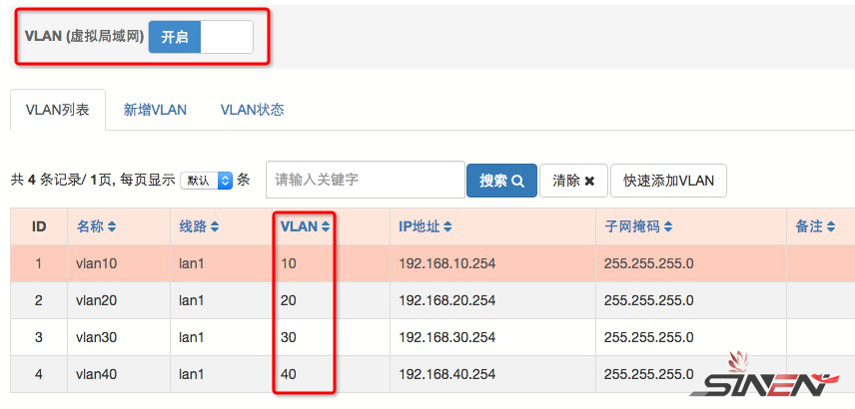Image resolution: width=855 pixels, height=409 pixels.
Task: Click the sort arrows next to 子网掩码
Action: tap(668, 227)
